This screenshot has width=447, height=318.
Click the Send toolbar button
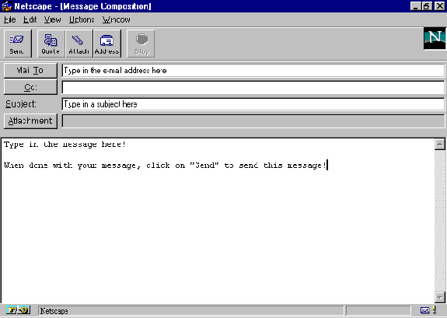point(18,44)
